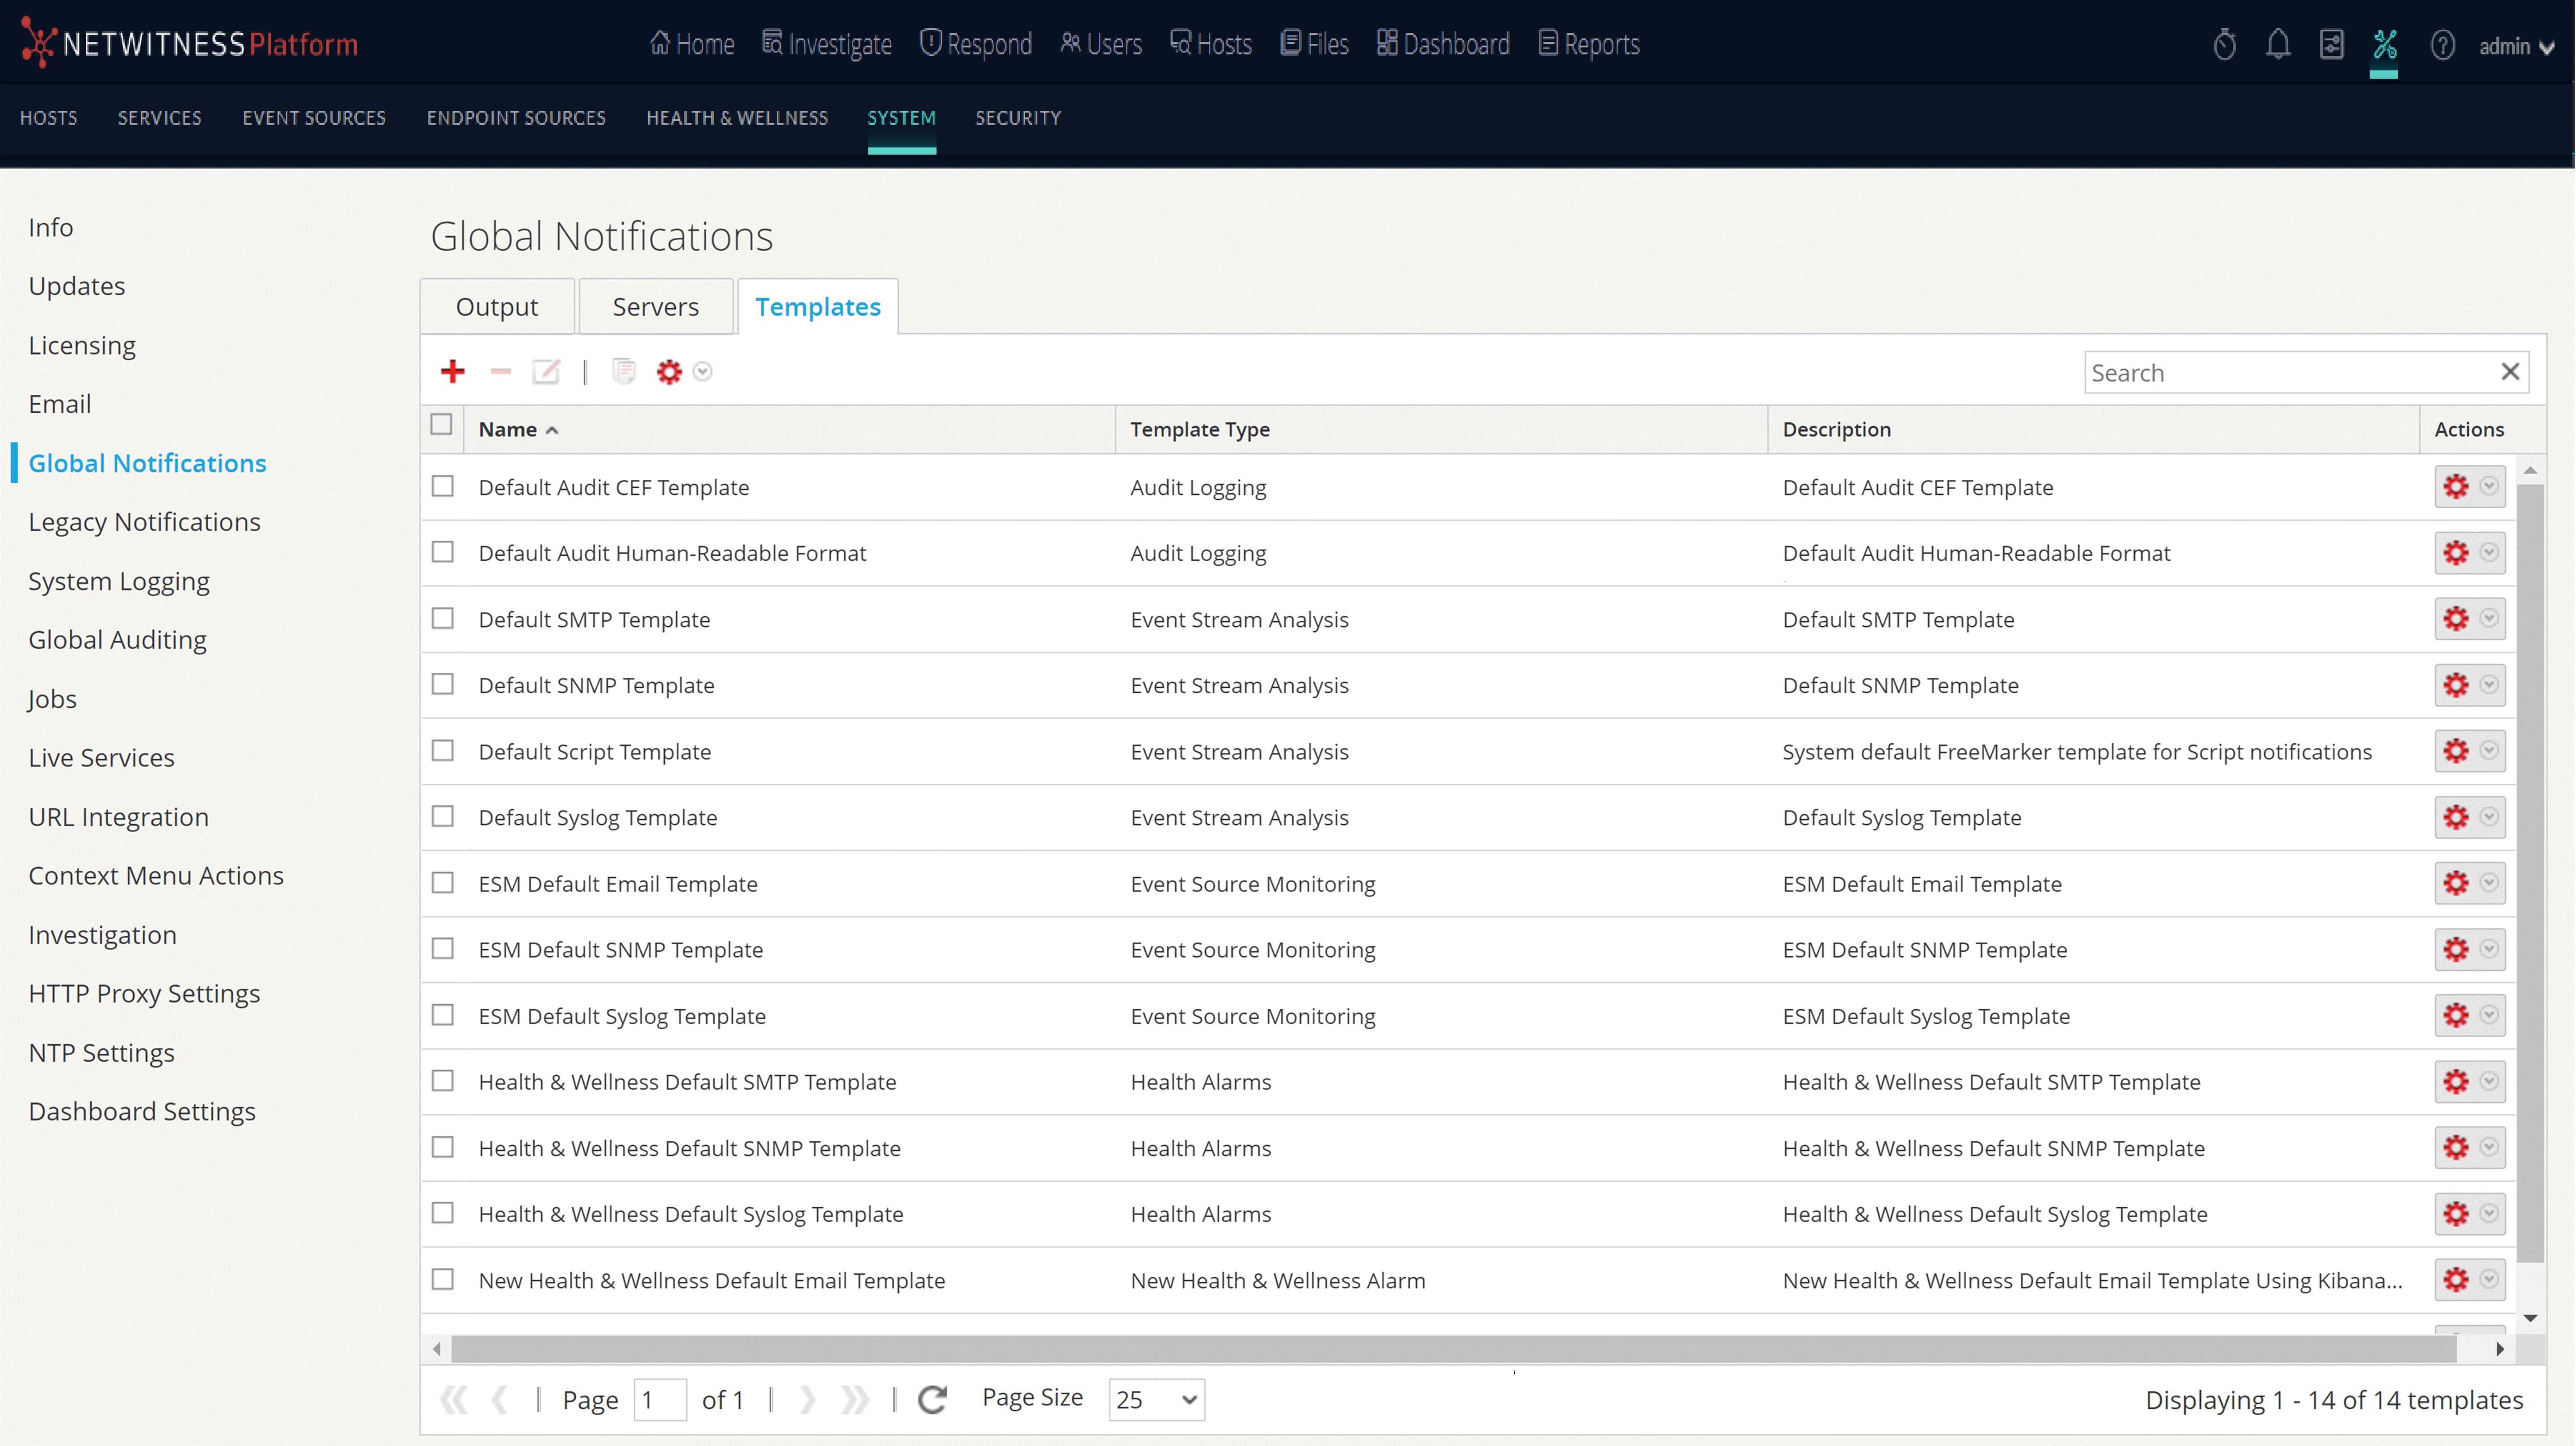This screenshot has width=2576, height=1446.
Task: Check the Default Audit CEF Template checkbox
Action: (x=443, y=486)
